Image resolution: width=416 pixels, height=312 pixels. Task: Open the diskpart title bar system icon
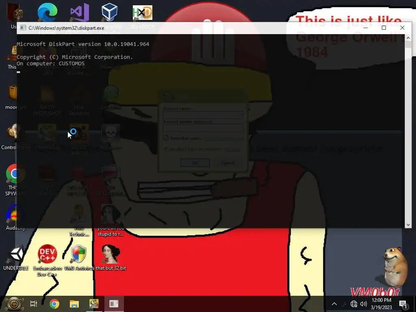(x=23, y=28)
